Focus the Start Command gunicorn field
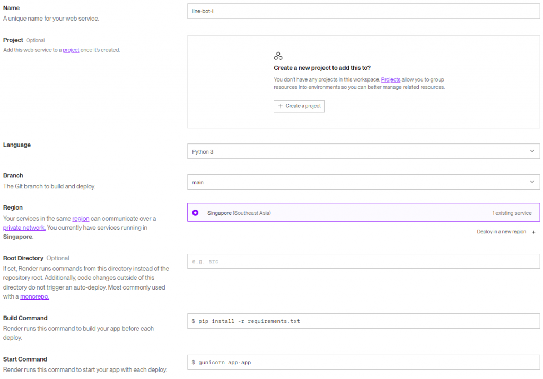 (x=363, y=363)
